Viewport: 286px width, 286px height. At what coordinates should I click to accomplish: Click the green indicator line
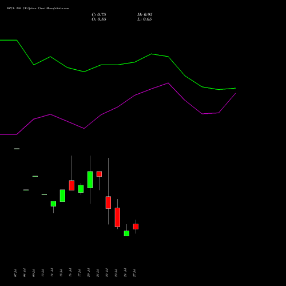(118, 65)
